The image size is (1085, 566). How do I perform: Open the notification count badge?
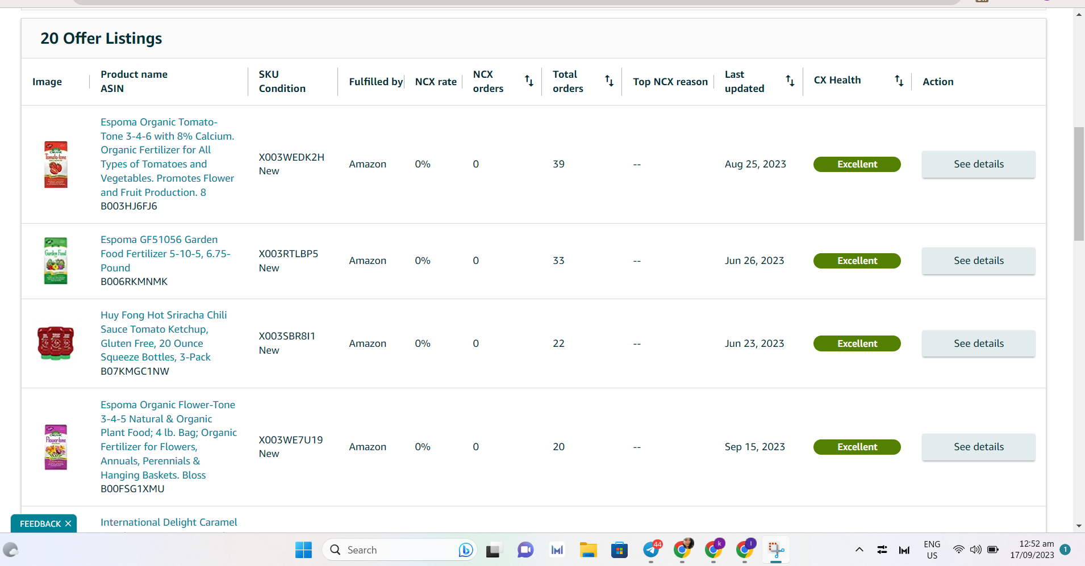[1065, 550]
